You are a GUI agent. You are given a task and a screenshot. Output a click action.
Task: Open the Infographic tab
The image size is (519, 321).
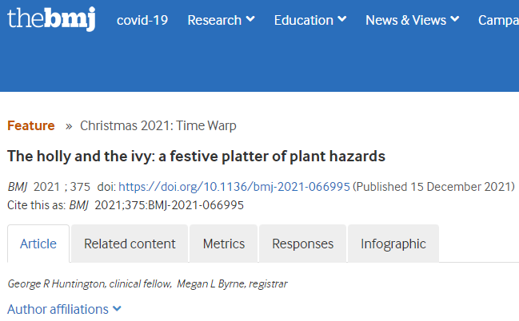393,244
